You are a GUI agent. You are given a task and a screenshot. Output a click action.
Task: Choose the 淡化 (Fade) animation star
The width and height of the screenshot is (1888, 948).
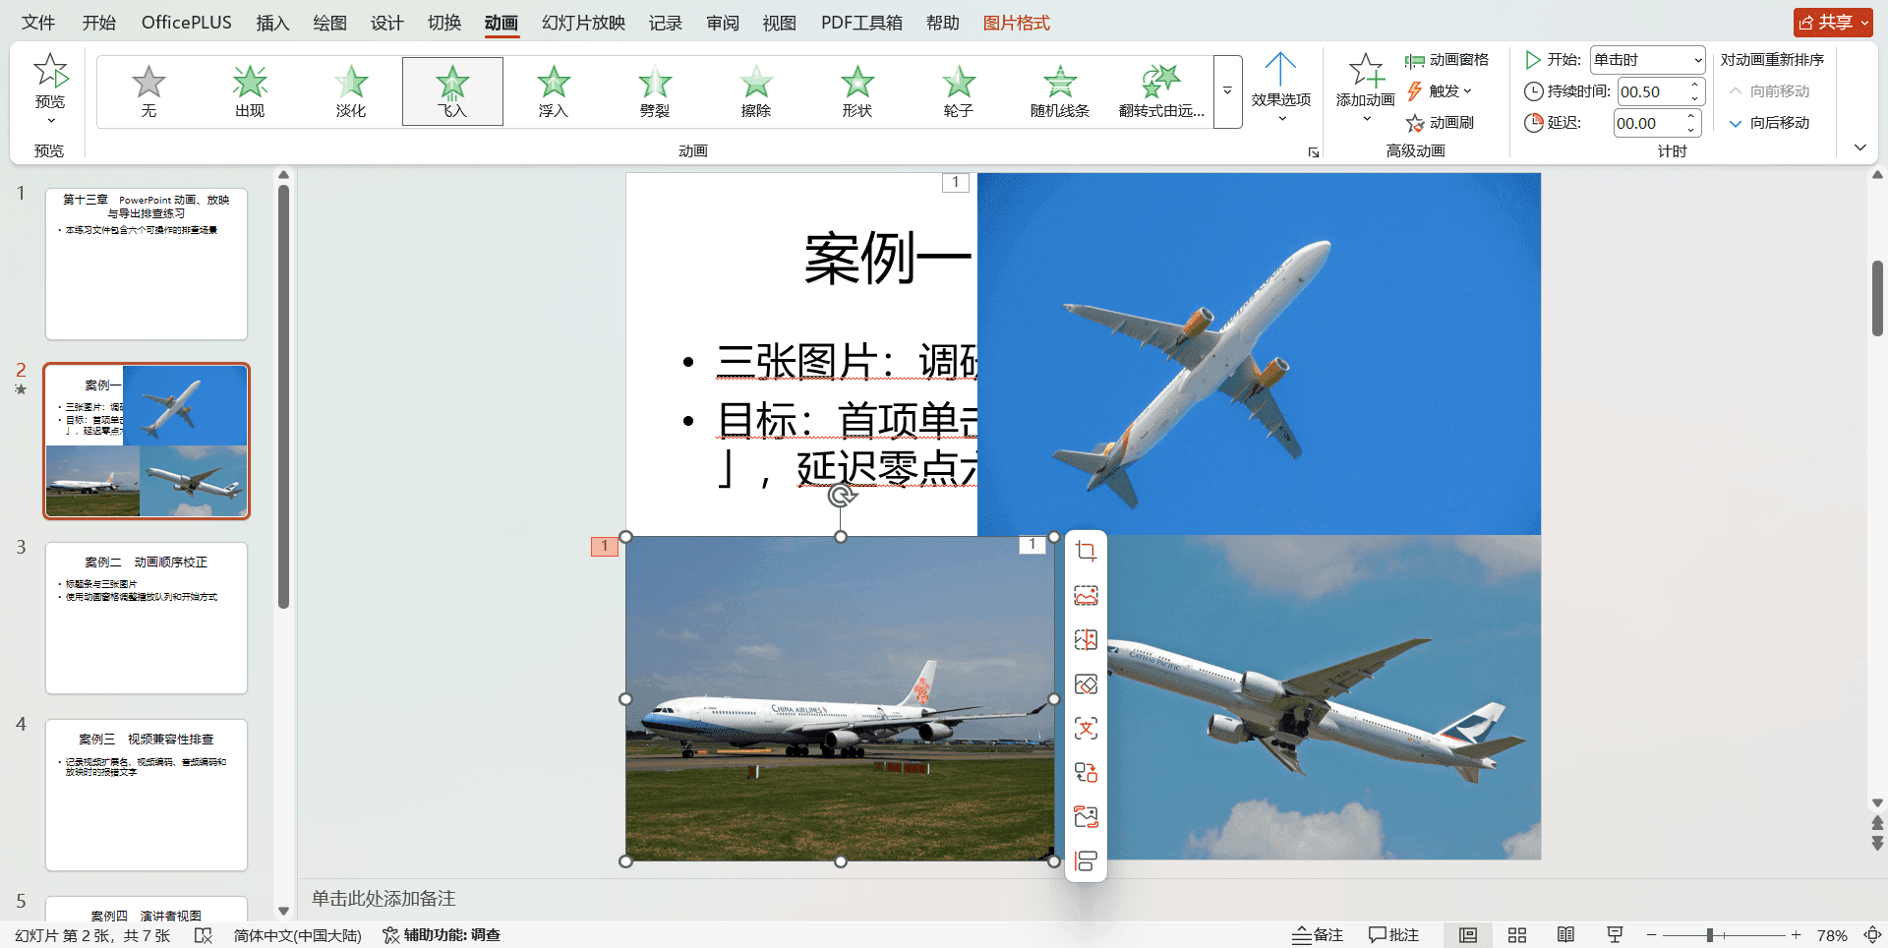(x=351, y=91)
